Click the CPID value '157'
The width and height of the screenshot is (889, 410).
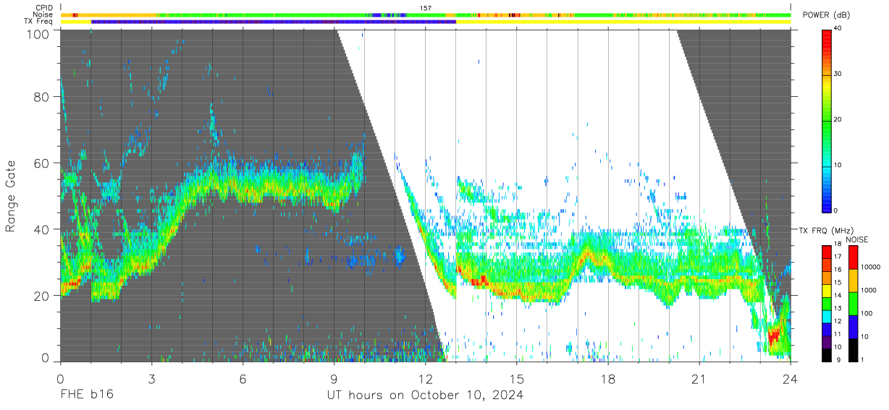[x=426, y=8]
